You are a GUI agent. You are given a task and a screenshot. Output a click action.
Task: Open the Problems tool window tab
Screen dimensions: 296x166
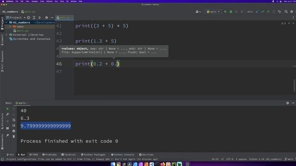click(x=49, y=155)
